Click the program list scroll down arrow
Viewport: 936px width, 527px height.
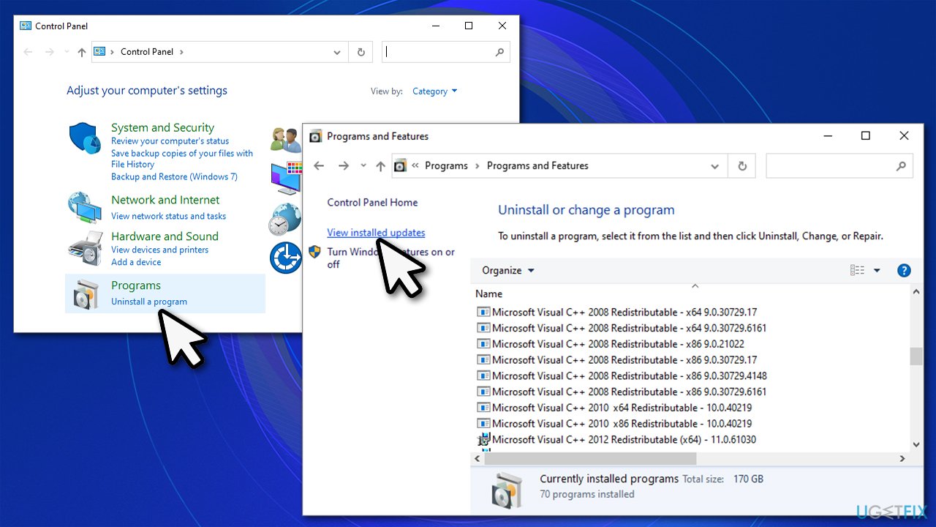coord(916,444)
